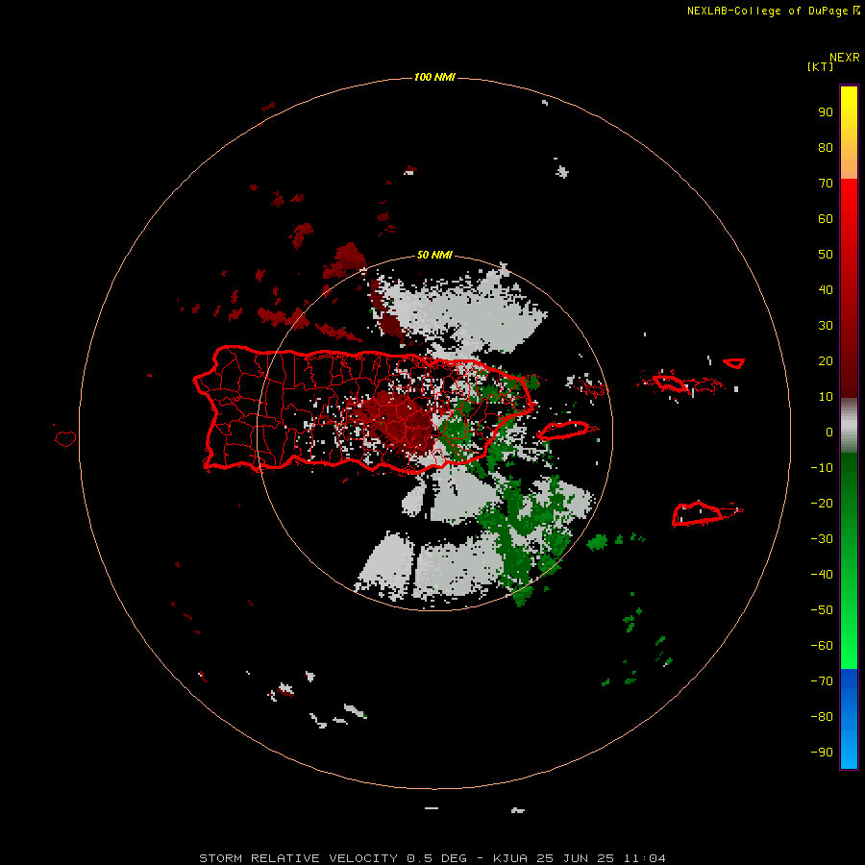Click the 10 value on velocity scale
This screenshot has width=865, height=865.
pos(826,397)
